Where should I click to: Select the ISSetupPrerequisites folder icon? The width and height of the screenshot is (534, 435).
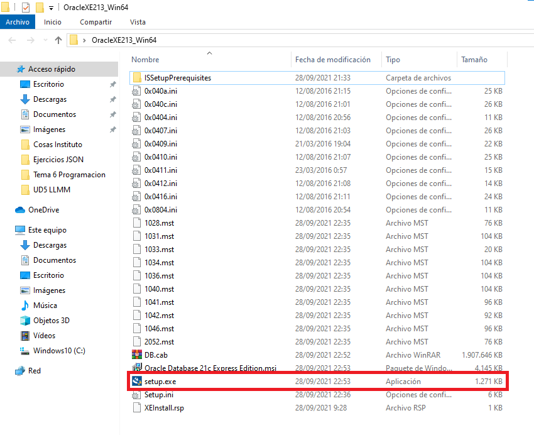[137, 78]
